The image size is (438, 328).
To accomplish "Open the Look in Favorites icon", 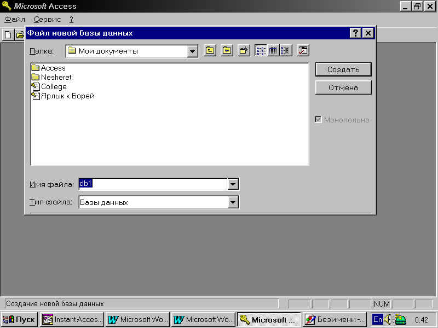I will 227,50.
